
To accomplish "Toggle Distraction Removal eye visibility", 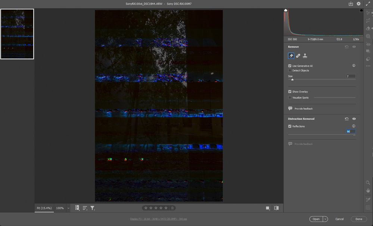I will tap(354, 119).
